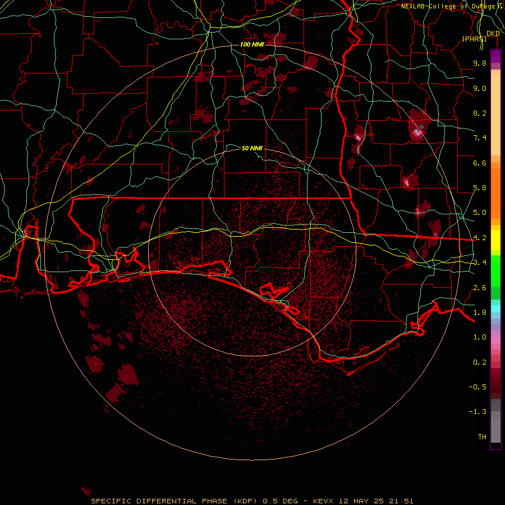Screen dimensions: 505x505
Task: Click the TH legend label
Action: click(x=482, y=437)
